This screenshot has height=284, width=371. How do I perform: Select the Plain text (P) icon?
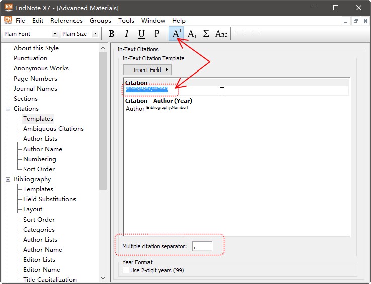click(x=157, y=34)
